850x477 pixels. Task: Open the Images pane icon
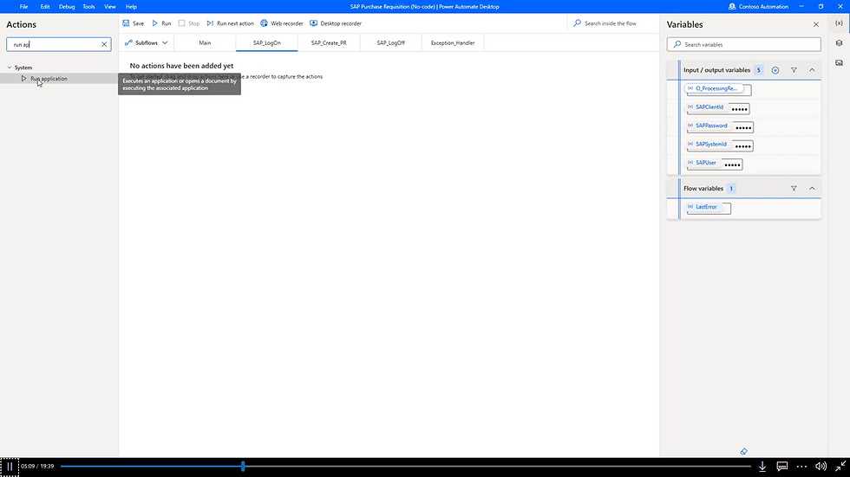click(840, 62)
